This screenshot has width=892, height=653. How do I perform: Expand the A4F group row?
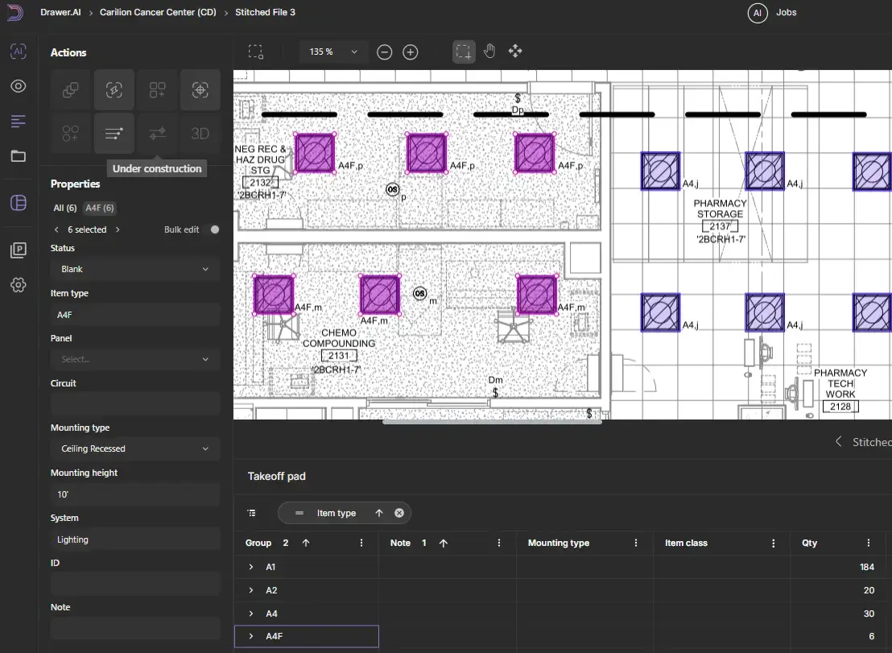click(251, 637)
